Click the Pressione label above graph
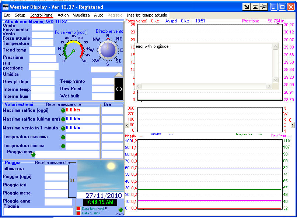The width and height of the screenshot is (297, 218). [x=251, y=21]
